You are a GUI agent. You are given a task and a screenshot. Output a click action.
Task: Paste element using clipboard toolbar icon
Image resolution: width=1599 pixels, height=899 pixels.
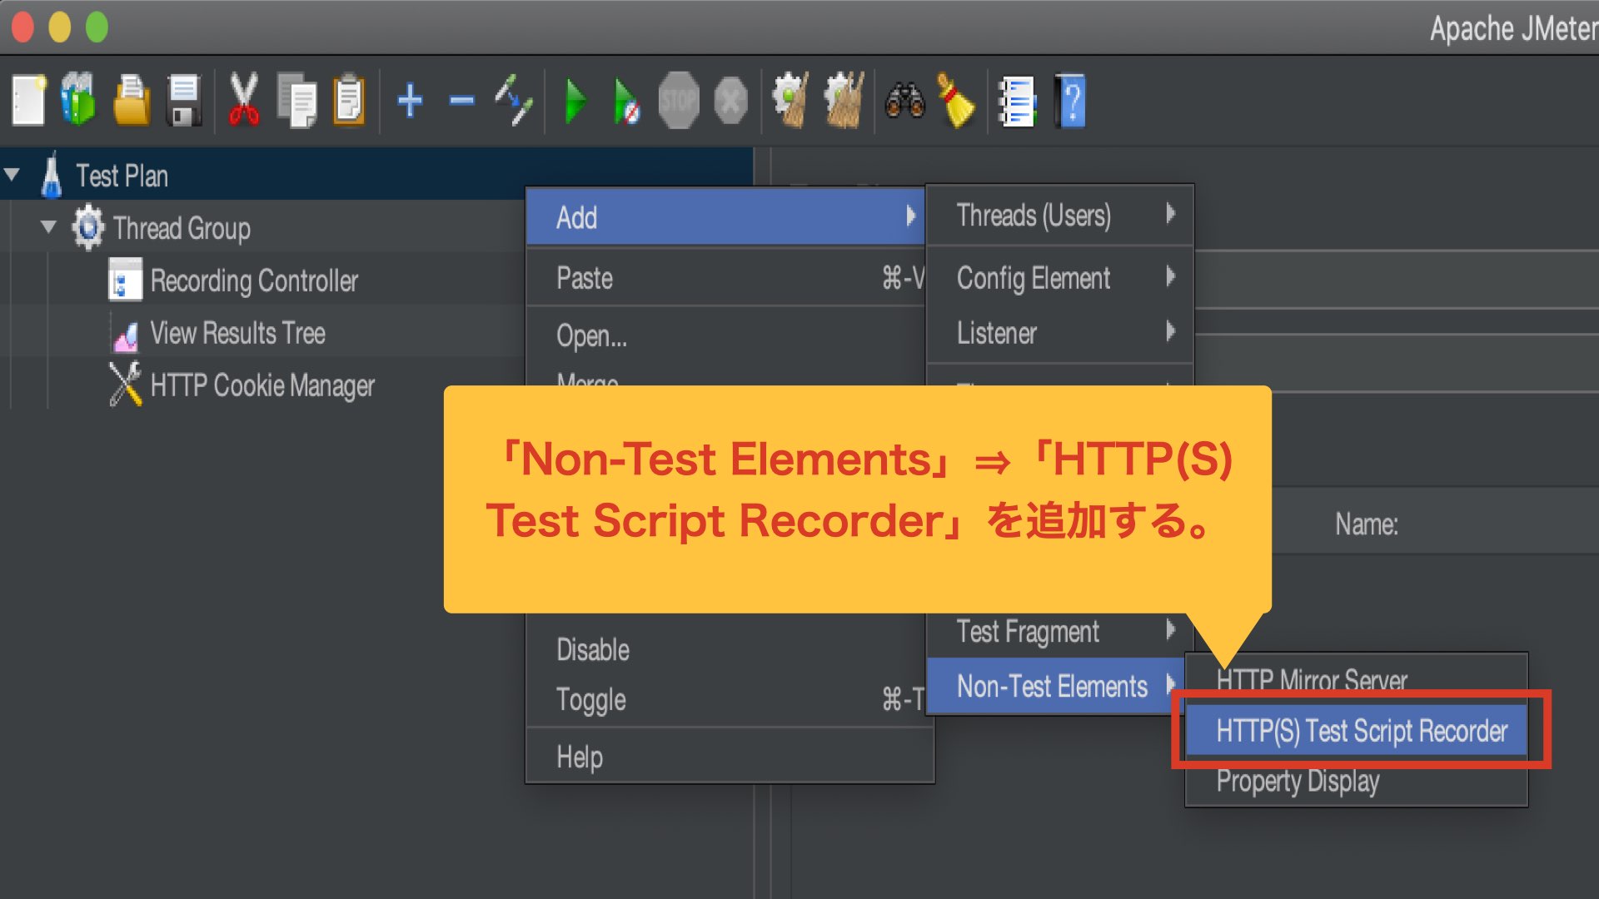coord(350,100)
